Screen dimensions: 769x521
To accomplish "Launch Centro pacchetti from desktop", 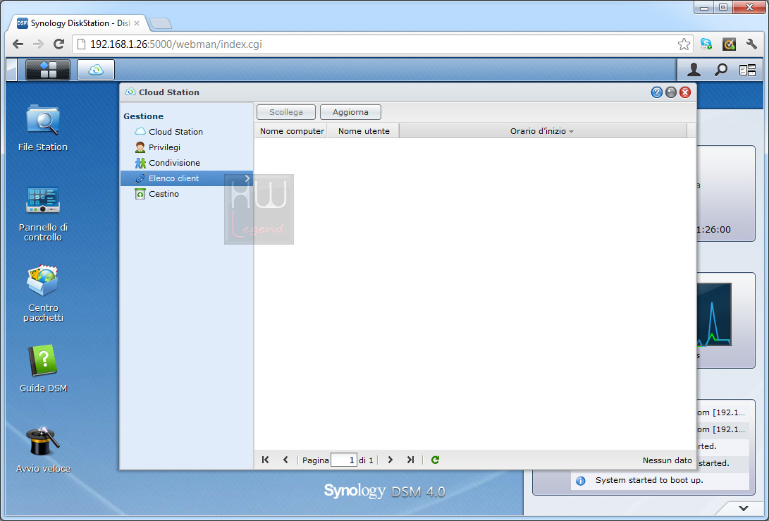I will point(43,293).
